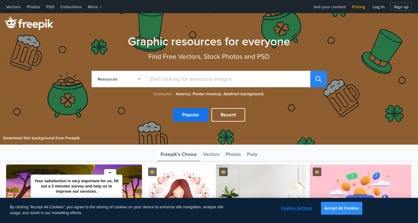Open the interior plant photo thumbnail
The height and width of the screenshot is (223, 418).
[x=261, y=181]
